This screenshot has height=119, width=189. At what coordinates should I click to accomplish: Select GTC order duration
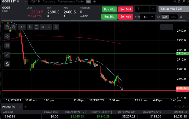coord(174,17)
